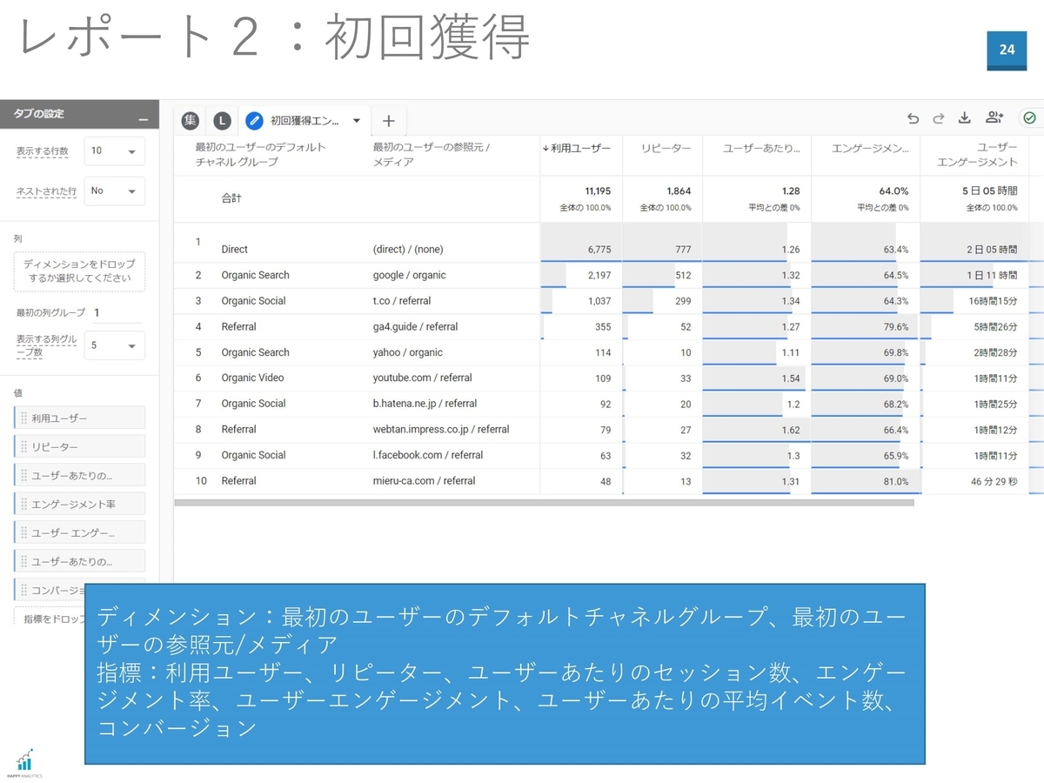Click 最初のユーザーのデフォルト チャネル グループ header
This screenshot has height=783, width=1044.
tap(260, 155)
